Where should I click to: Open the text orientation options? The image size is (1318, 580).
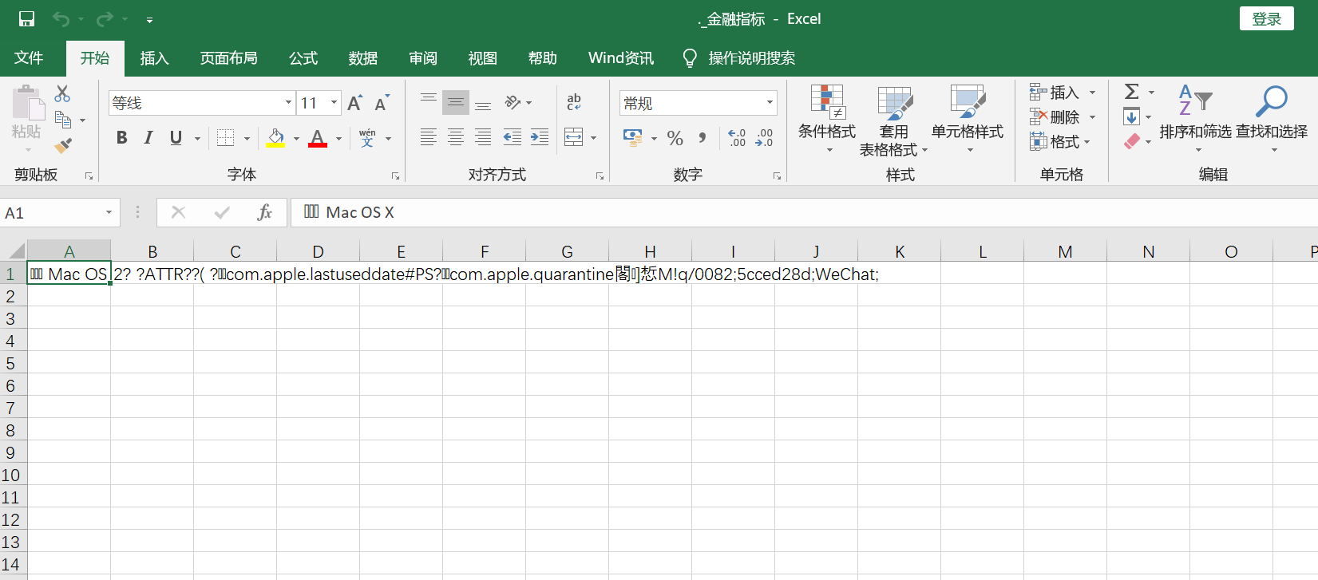pyautogui.click(x=513, y=103)
